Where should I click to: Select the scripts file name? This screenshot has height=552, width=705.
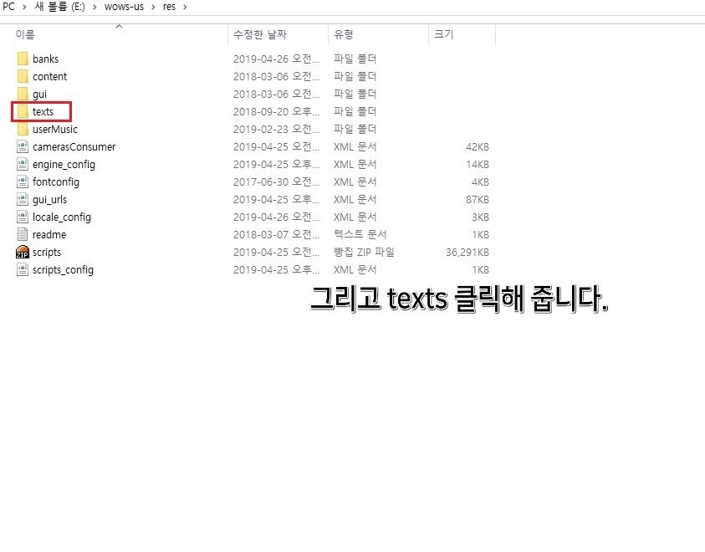point(46,253)
